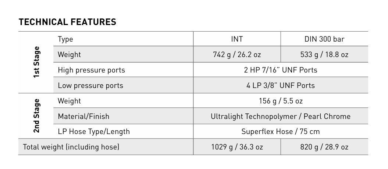Select Ultralight Technopolymer / Pearl Chrome text
This screenshot has width=388, height=169.
click(x=281, y=116)
